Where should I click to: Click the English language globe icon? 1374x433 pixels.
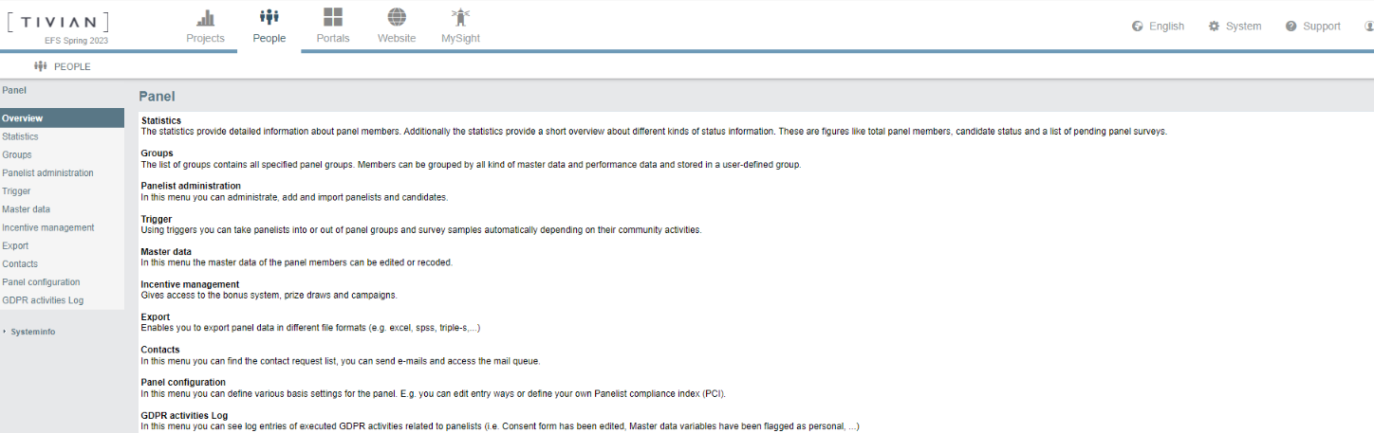point(1138,27)
